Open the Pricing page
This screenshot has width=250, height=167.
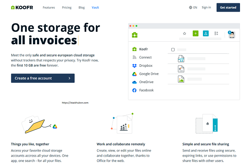point(67,8)
